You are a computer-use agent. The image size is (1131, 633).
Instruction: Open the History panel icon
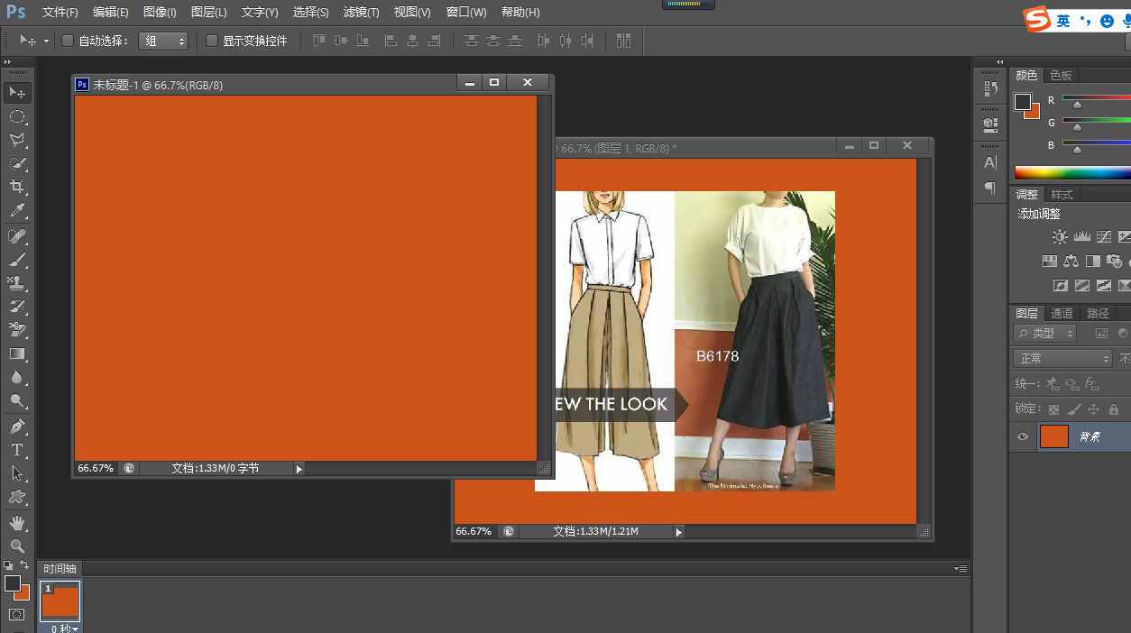tap(990, 87)
